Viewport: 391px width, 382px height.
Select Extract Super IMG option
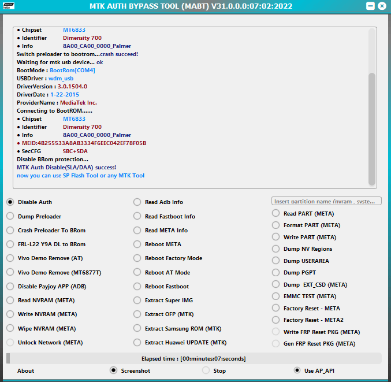(x=137, y=301)
